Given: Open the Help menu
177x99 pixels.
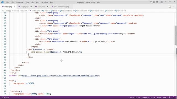Looking at the screenshot, I should pyautogui.click(x=52, y=2).
